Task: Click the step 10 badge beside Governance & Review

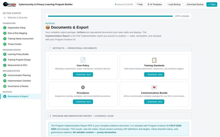Action: click(x=5, y=86)
